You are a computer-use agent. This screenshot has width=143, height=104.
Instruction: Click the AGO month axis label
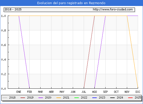point(94,92)
